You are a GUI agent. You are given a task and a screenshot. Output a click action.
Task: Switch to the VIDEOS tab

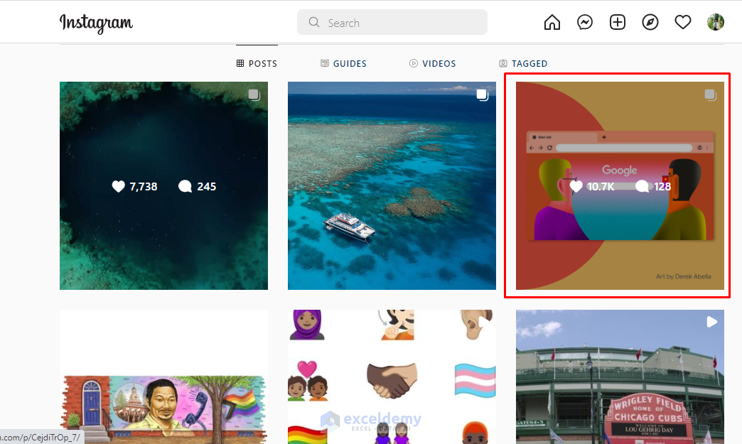click(433, 63)
